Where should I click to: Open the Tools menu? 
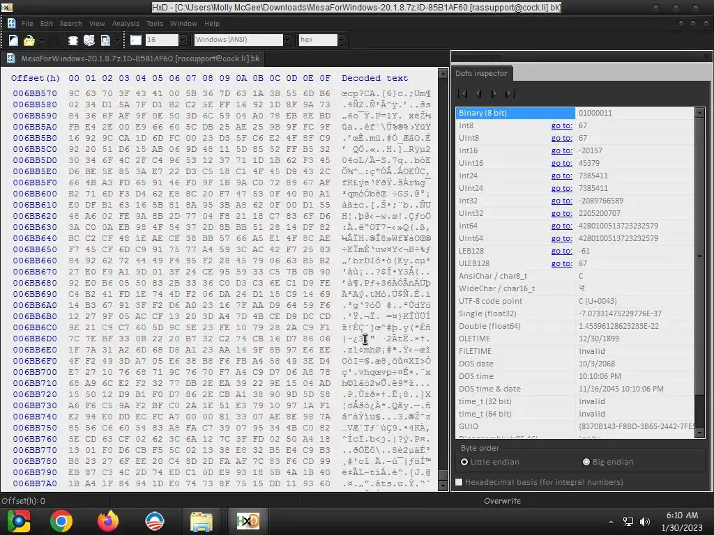[x=154, y=23]
